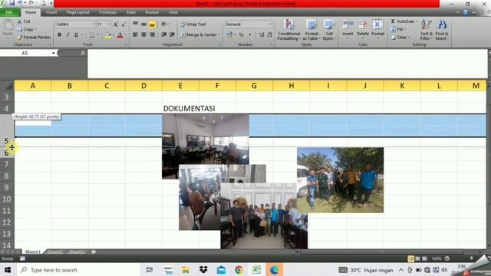The image size is (491, 276).
Task: Decrease font size with the smaller A icon
Action: (x=124, y=24)
